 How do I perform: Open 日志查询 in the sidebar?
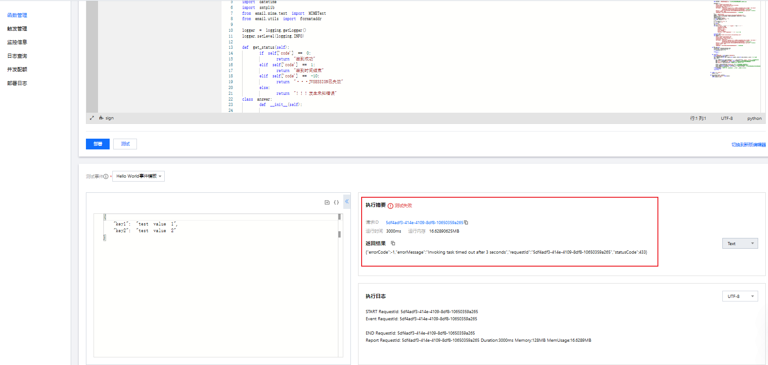(x=17, y=56)
